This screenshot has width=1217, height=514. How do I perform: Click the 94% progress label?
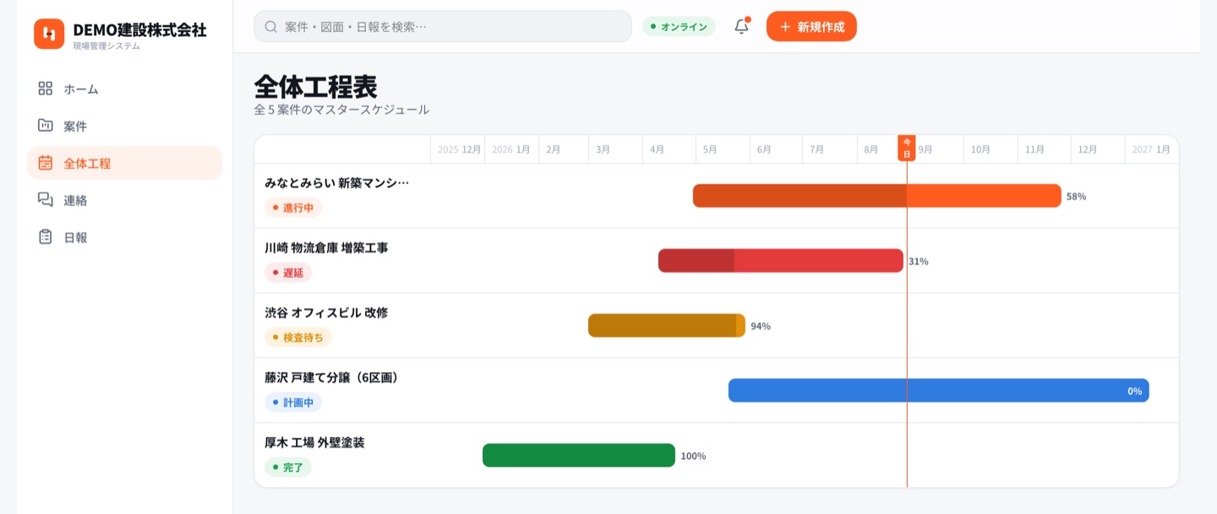pos(761,327)
